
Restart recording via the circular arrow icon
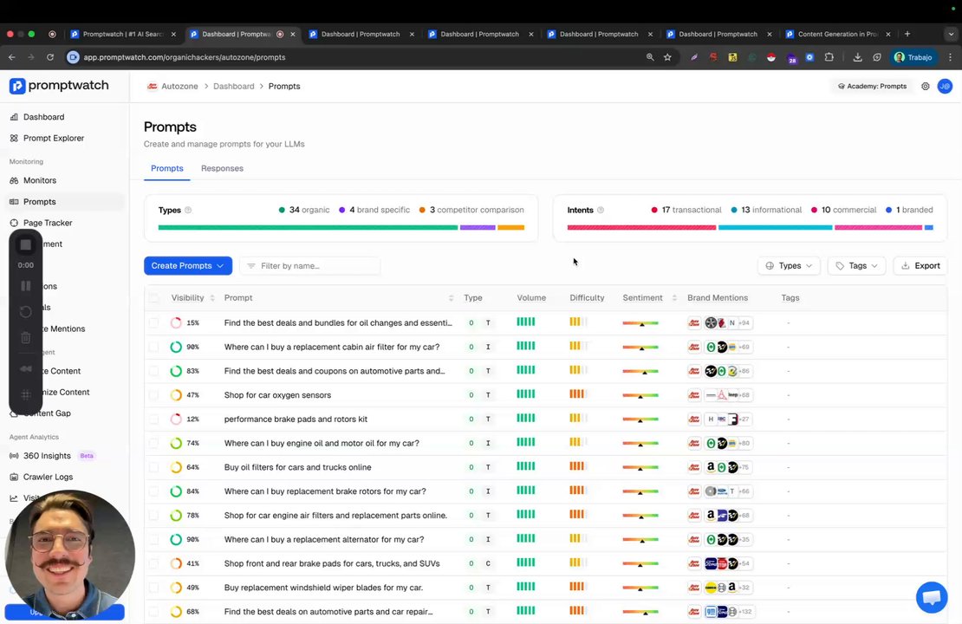coord(26,312)
